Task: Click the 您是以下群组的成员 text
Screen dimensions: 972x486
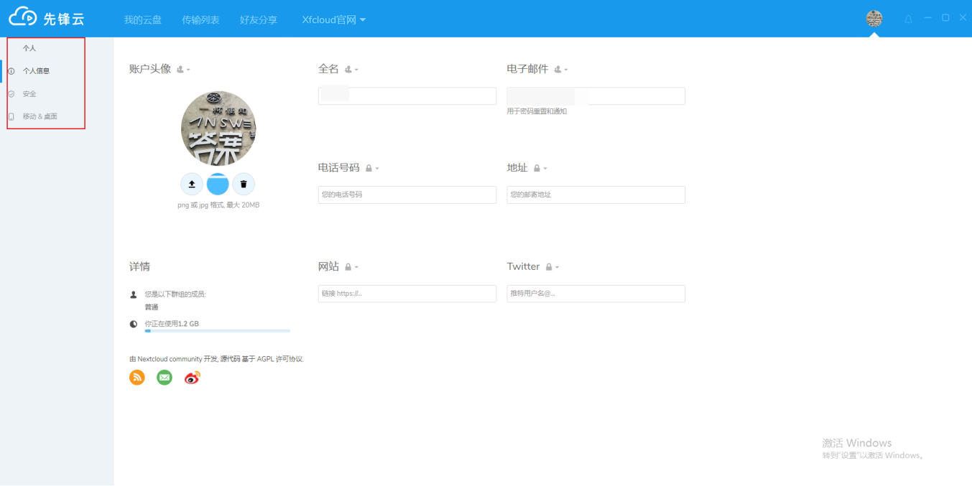Action: (x=175, y=294)
